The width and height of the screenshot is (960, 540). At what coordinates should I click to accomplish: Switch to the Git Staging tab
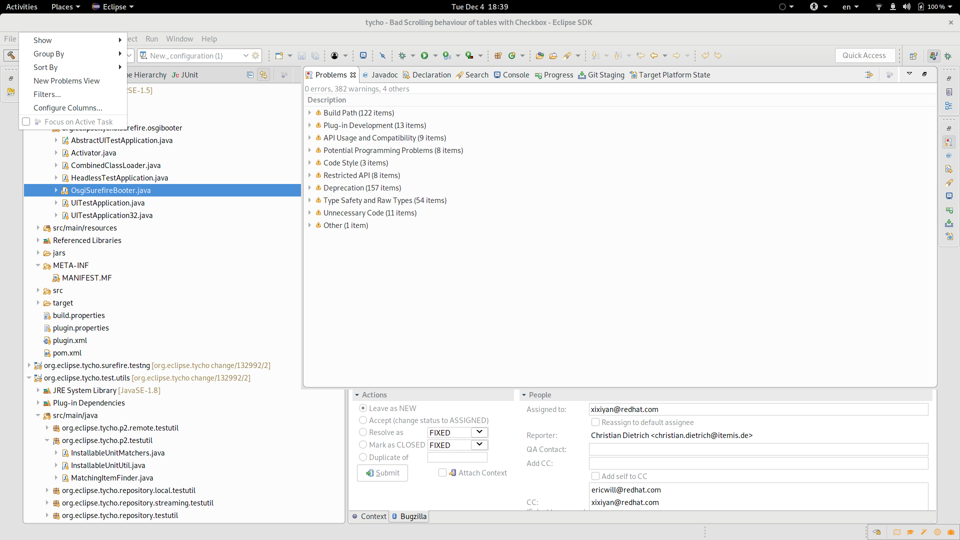601,75
